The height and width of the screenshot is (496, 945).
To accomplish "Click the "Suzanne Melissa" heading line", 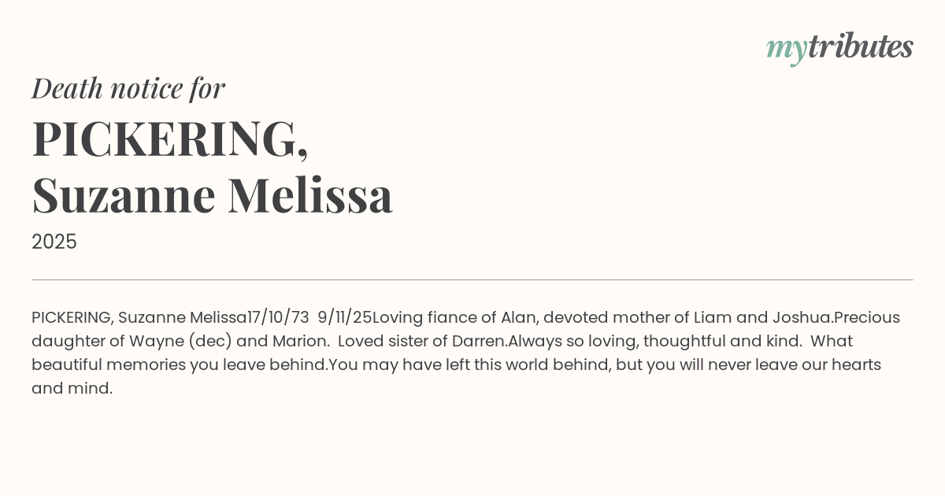I will 212,195.
